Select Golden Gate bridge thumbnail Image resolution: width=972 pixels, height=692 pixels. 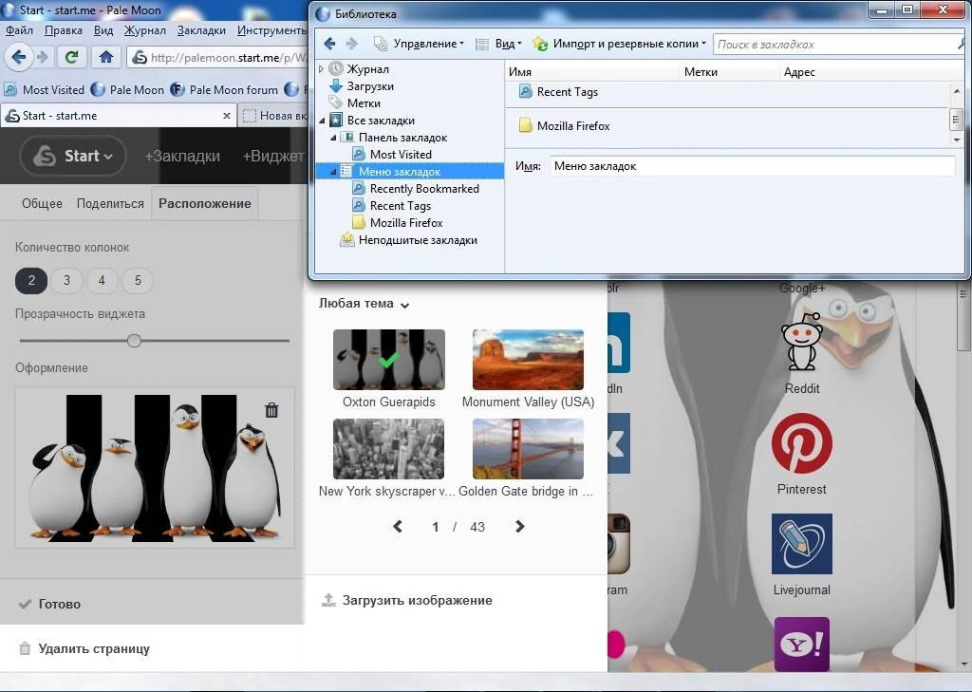[528, 449]
